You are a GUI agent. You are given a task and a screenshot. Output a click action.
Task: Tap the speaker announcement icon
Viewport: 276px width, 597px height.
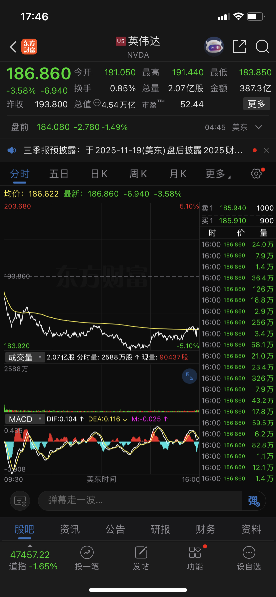pos(12,150)
